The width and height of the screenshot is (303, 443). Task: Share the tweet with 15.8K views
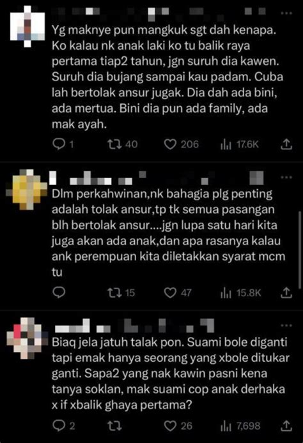[x=286, y=292]
